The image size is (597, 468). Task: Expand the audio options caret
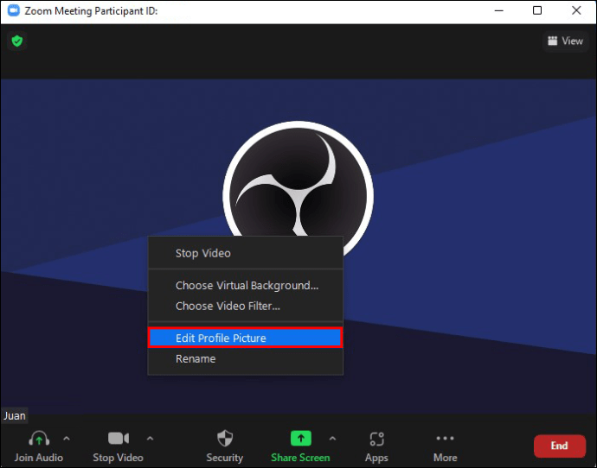67,439
